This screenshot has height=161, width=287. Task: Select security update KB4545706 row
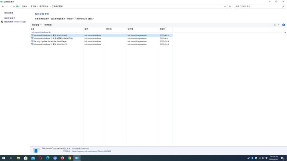tap(101, 39)
